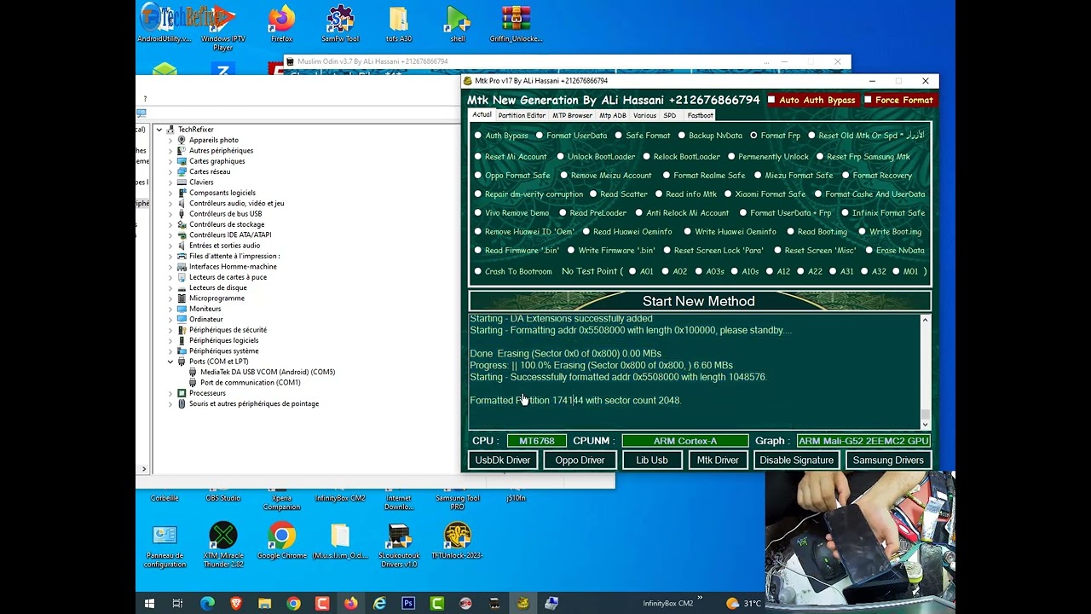1091x614 pixels.
Task: Collapse the Ports (COM et LPT) node
Action: click(x=170, y=362)
